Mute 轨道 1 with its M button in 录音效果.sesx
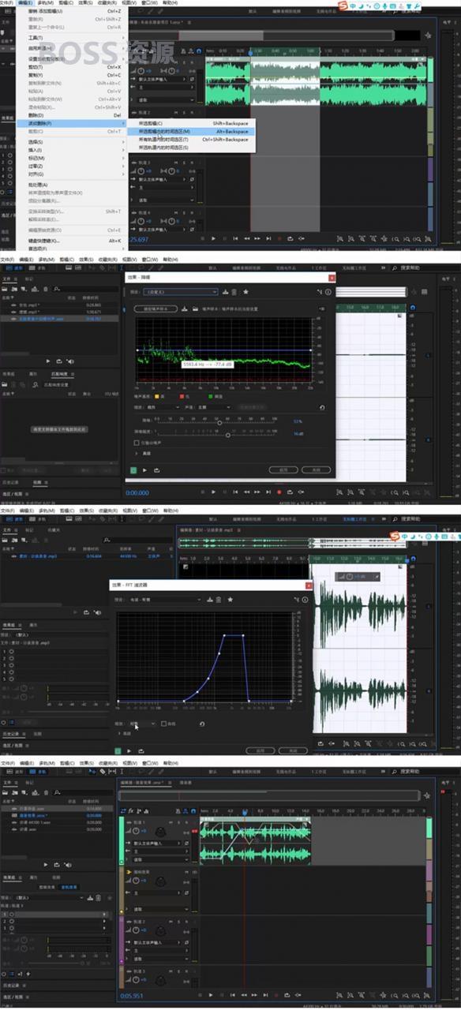Viewport: 461px width, 1010px height. coord(171,822)
